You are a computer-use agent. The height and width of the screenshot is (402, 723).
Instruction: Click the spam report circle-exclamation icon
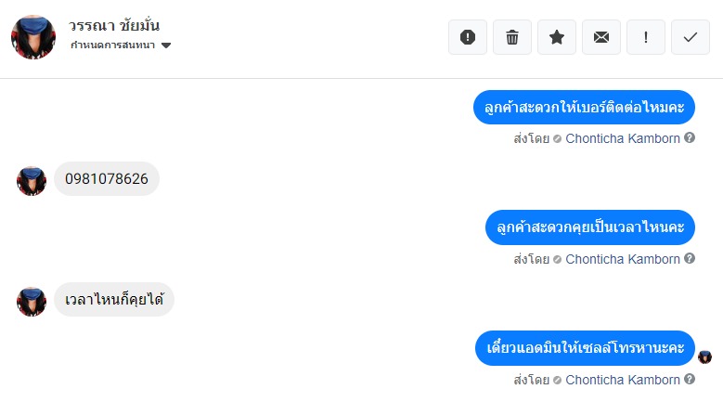click(x=468, y=37)
